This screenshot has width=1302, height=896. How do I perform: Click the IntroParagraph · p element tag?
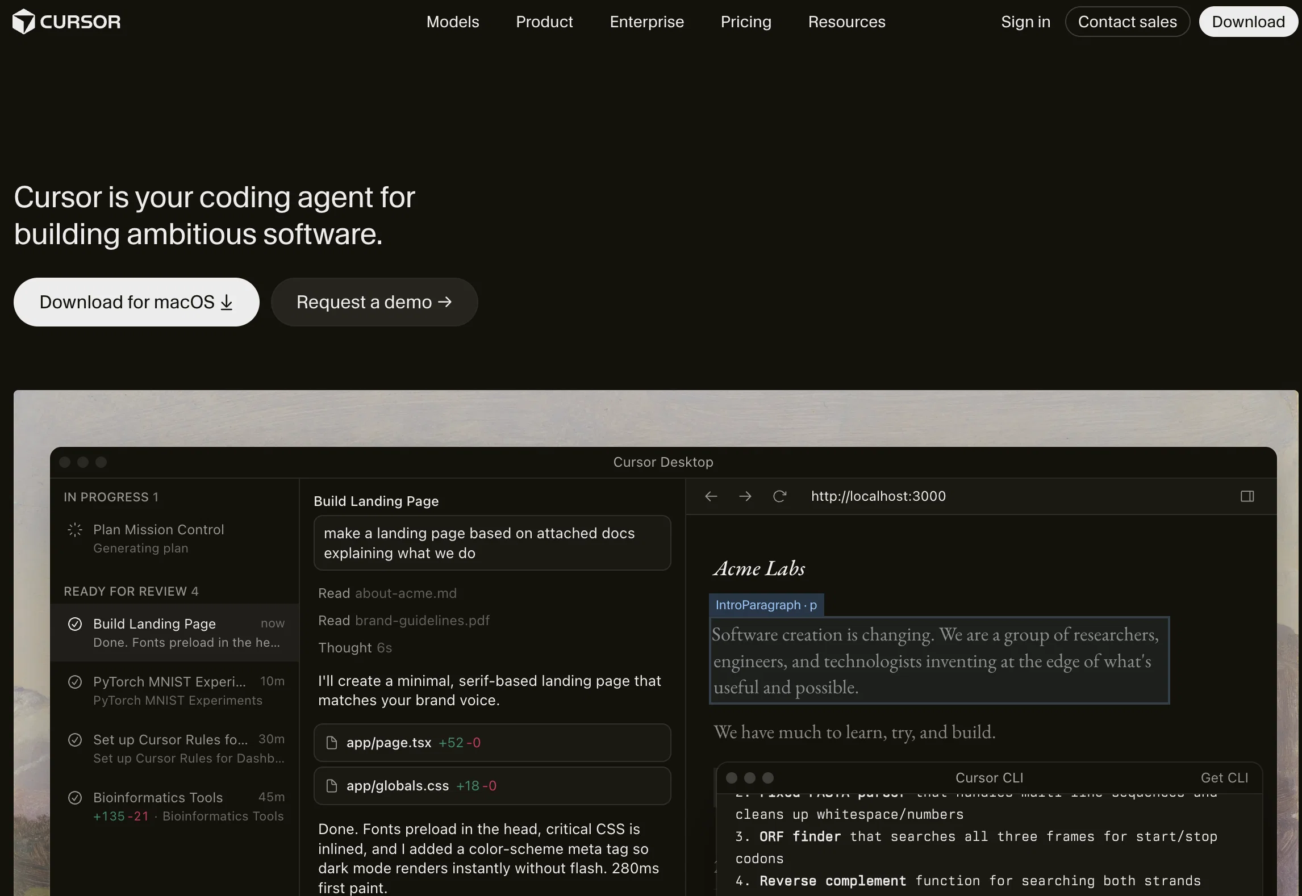(766, 605)
